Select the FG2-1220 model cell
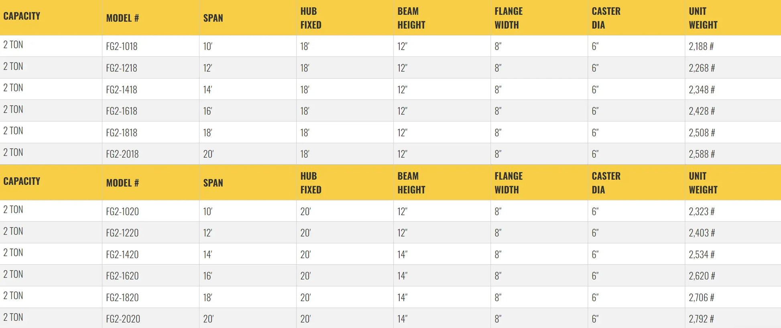 [x=122, y=233]
